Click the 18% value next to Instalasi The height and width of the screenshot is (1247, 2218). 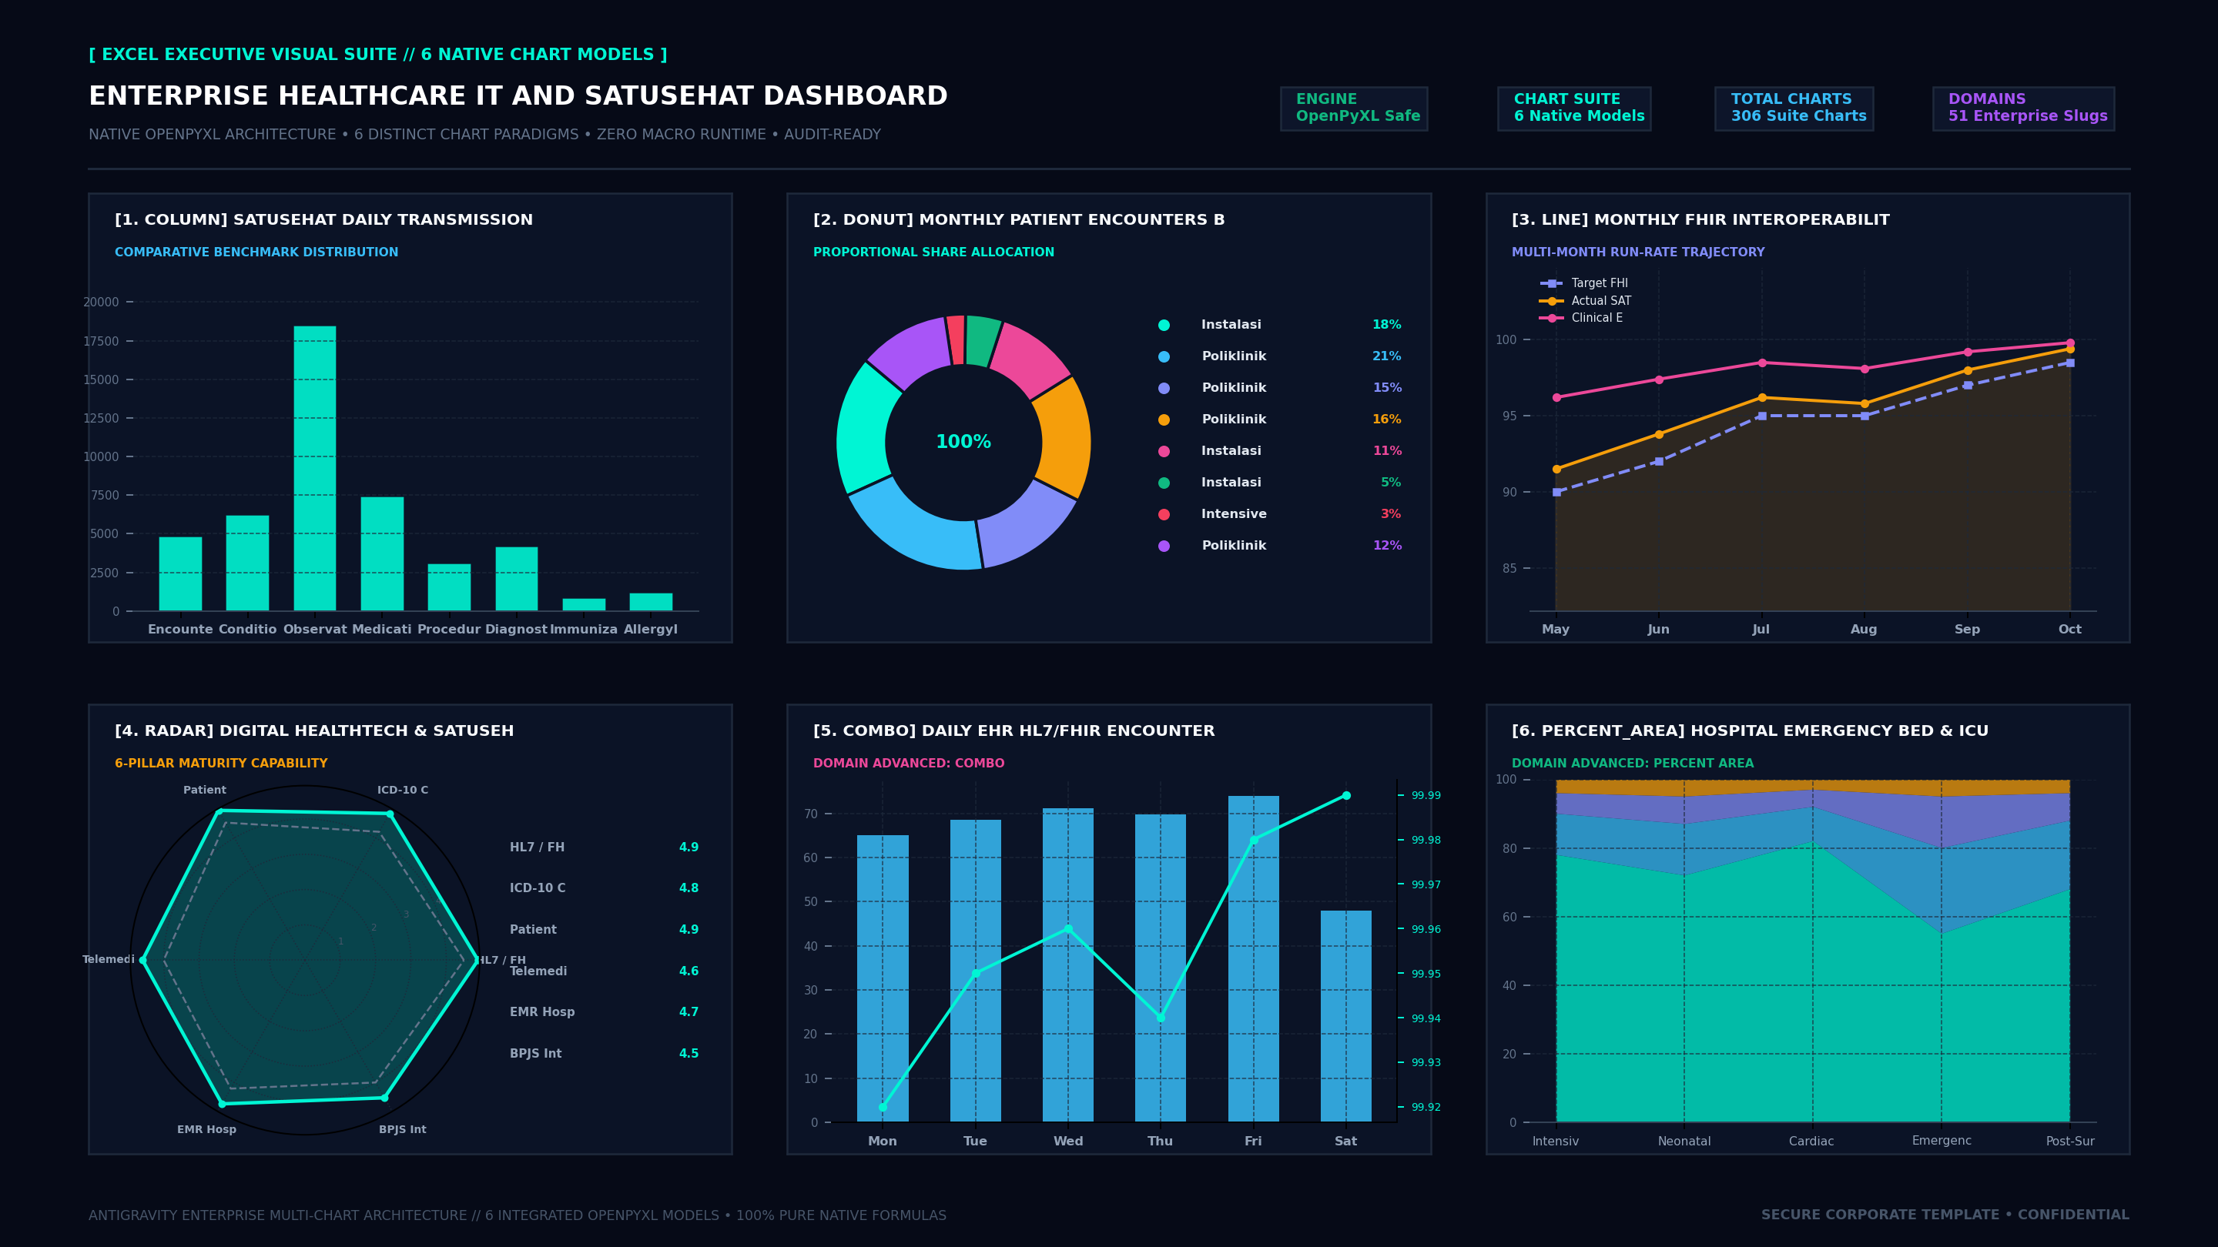1386,326
